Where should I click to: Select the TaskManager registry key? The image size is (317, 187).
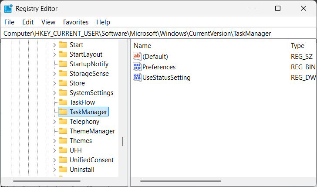pyautogui.click(x=88, y=112)
